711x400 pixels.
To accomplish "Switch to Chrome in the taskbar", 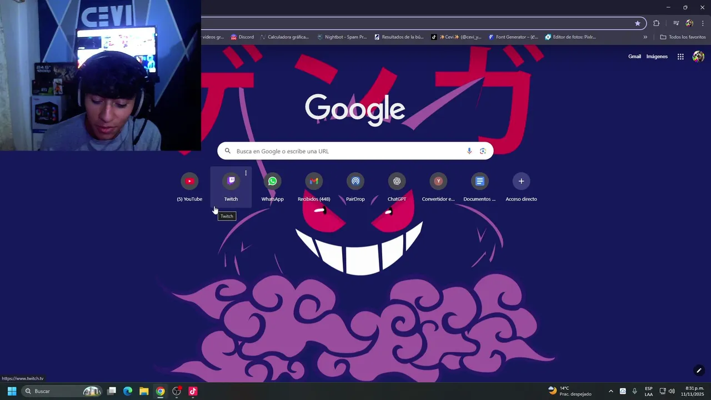I will [160, 391].
